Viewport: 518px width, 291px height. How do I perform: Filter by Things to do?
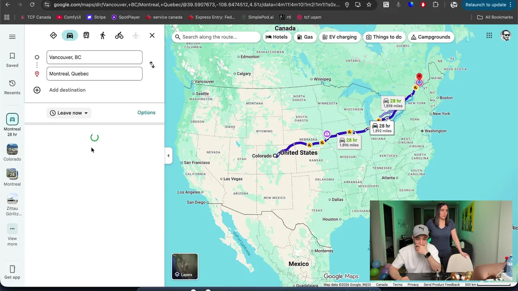click(x=384, y=37)
